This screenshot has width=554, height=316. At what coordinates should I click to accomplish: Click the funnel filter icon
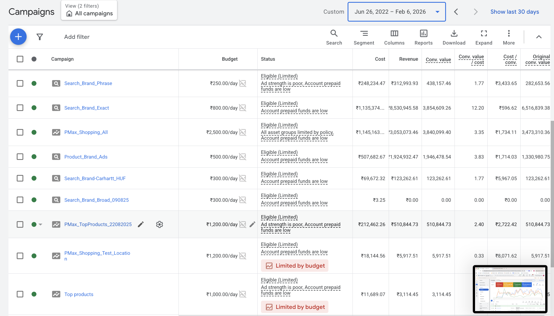point(40,37)
